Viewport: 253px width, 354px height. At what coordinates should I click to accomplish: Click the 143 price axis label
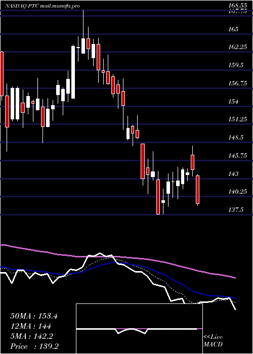tap(233, 173)
